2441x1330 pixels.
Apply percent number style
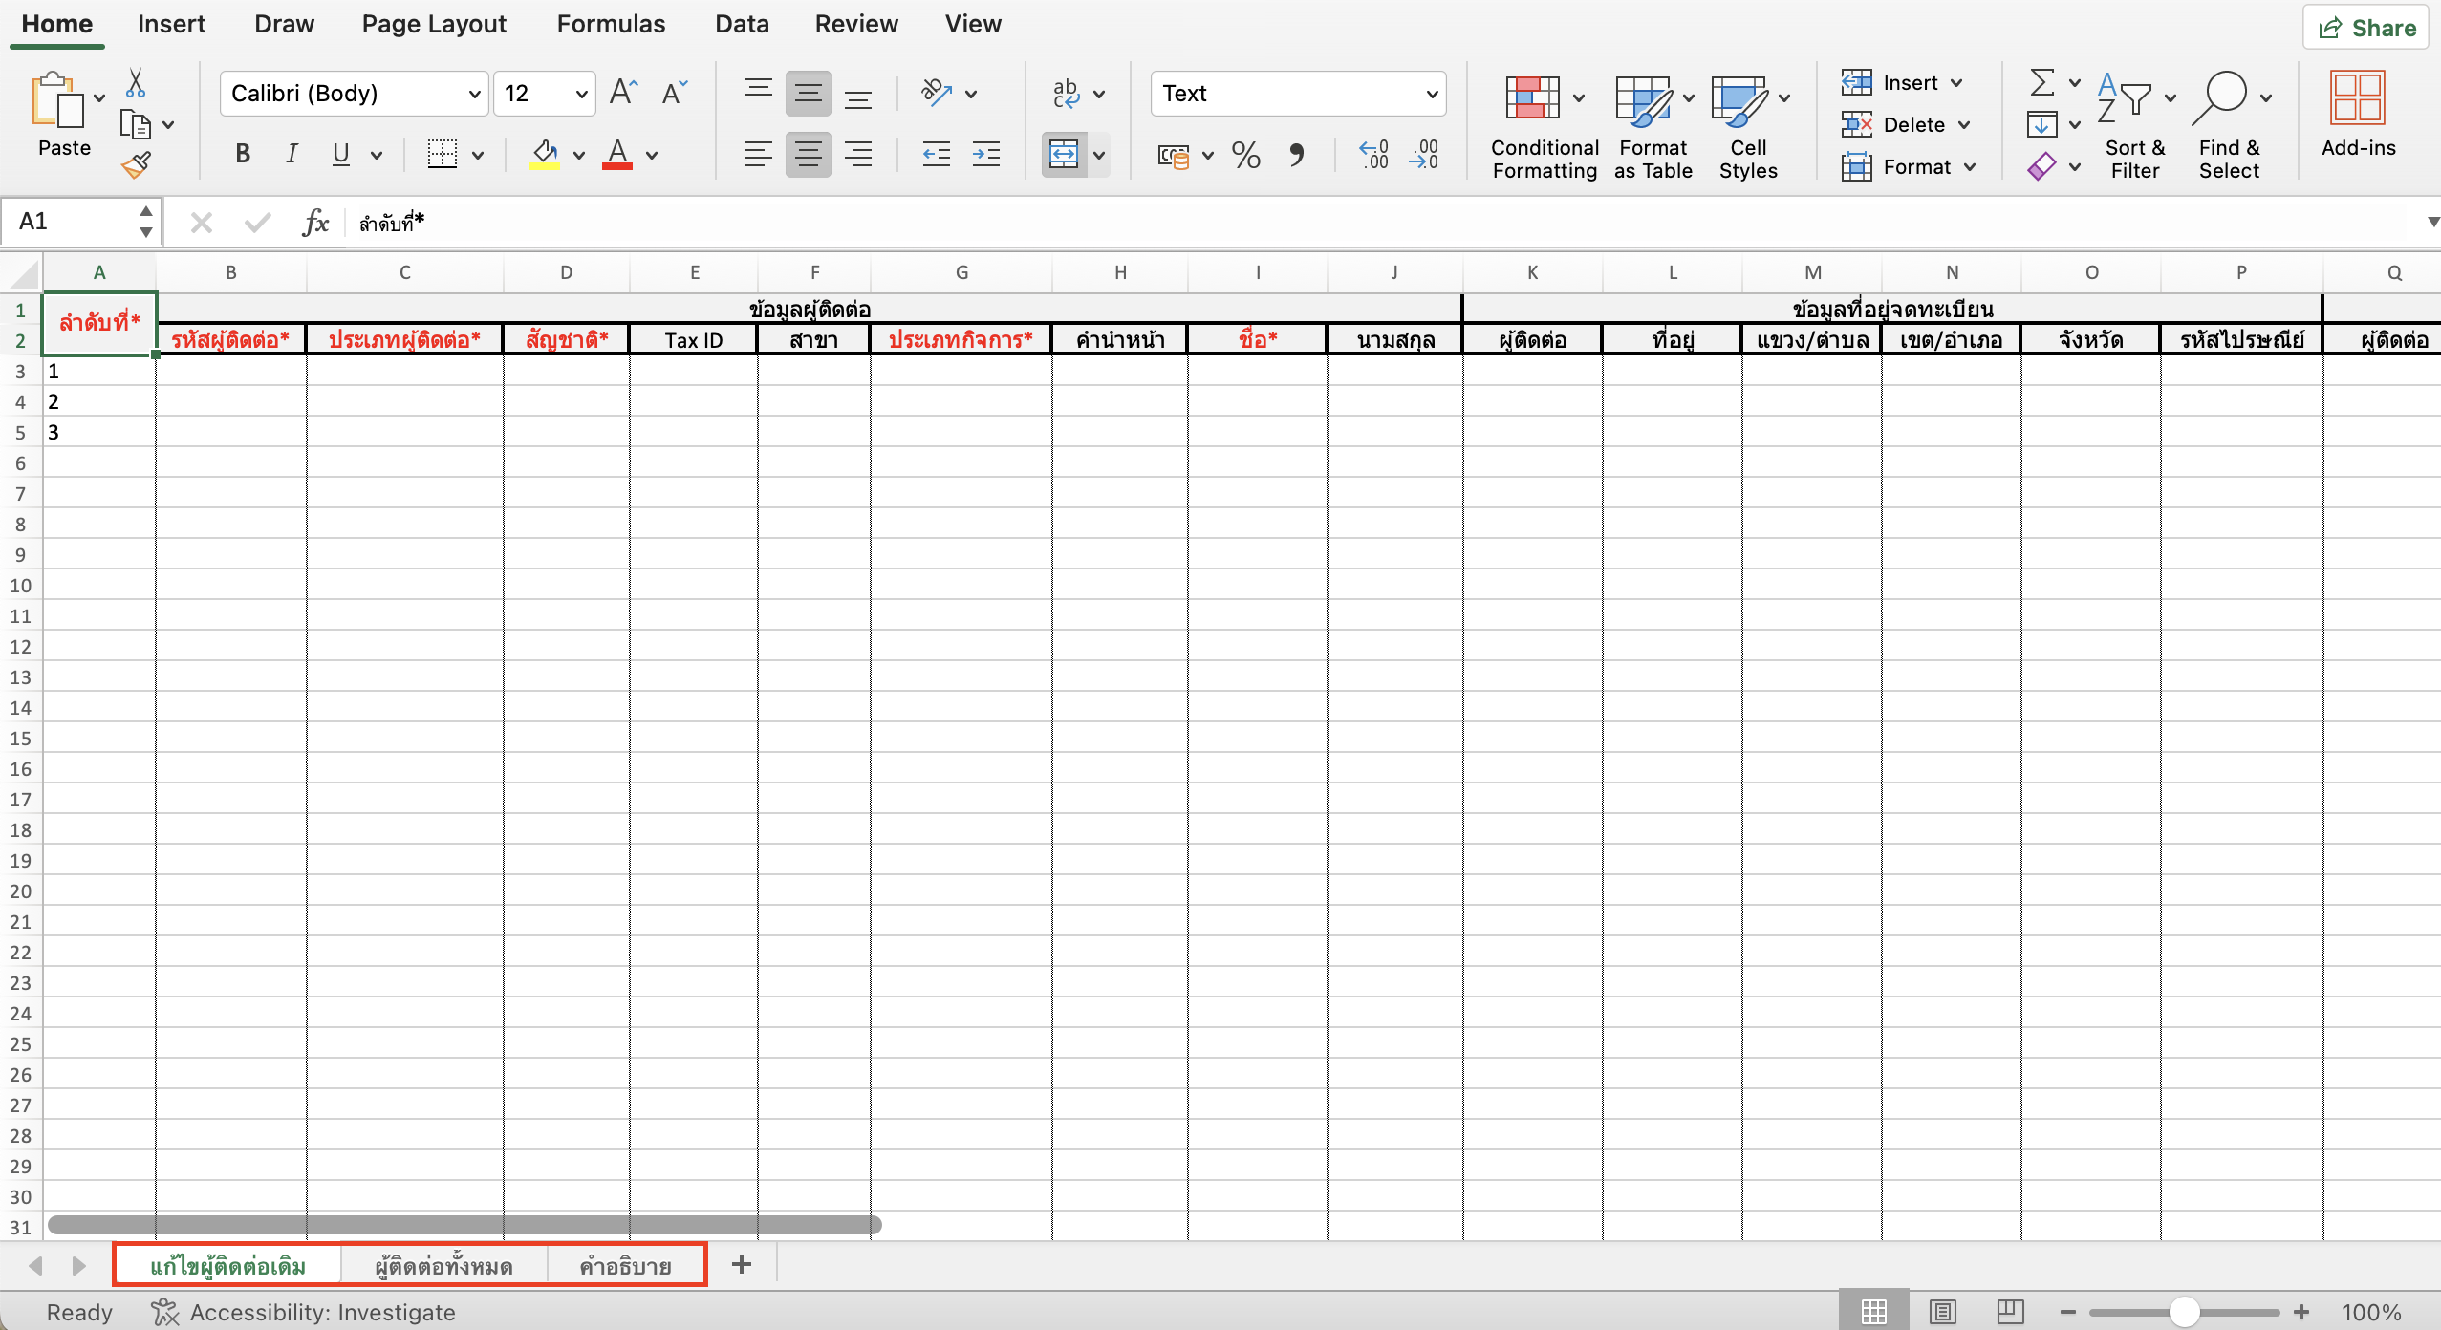tap(1244, 155)
